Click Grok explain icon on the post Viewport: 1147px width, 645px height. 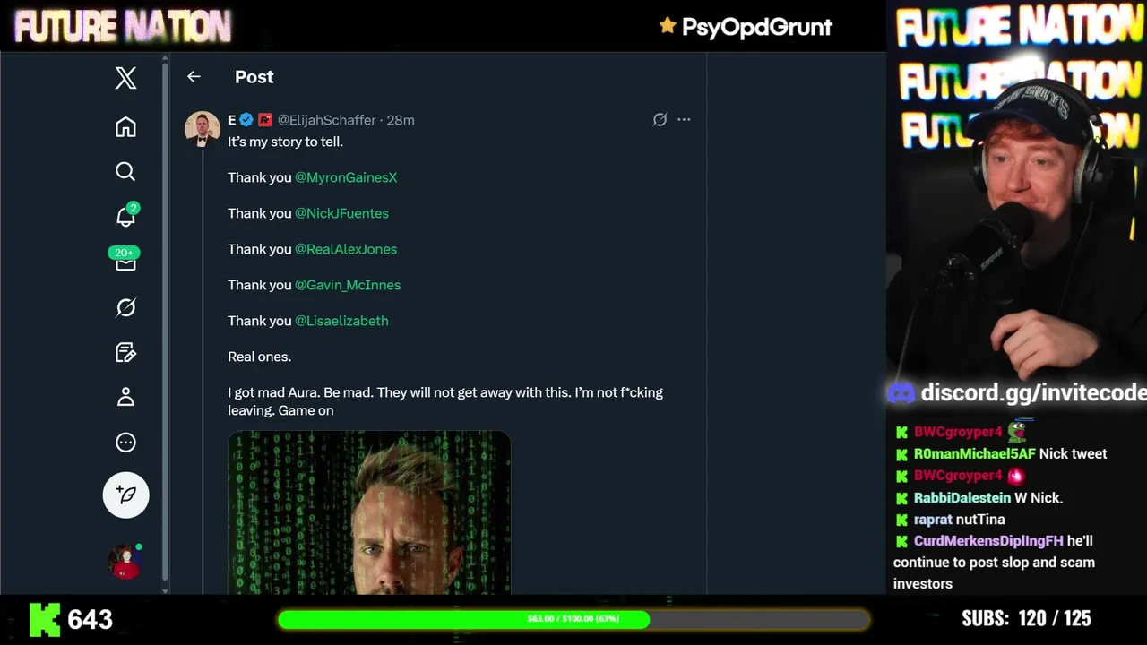click(660, 119)
